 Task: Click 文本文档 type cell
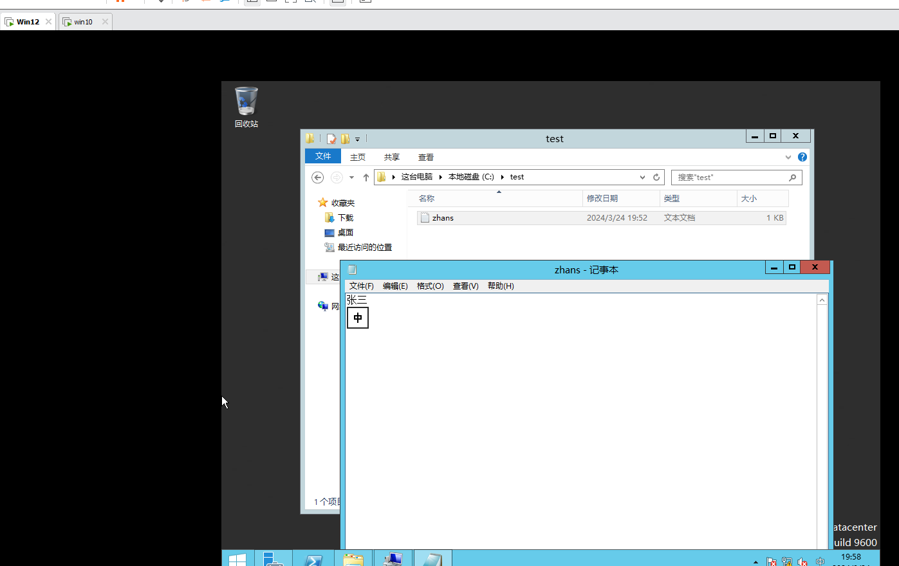click(680, 218)
